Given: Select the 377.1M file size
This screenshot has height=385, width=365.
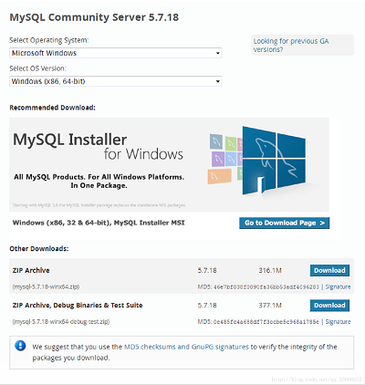Looking at the screenshot, I should [270, 306].
